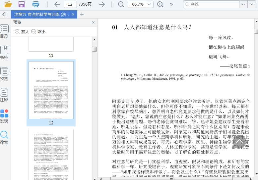Close the 预览 preview panel
Image resolution: width=258 pixels, height=180 pixels.
(94, 22)
